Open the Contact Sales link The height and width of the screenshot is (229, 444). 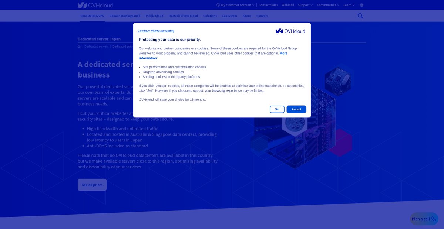click(268, 5)
